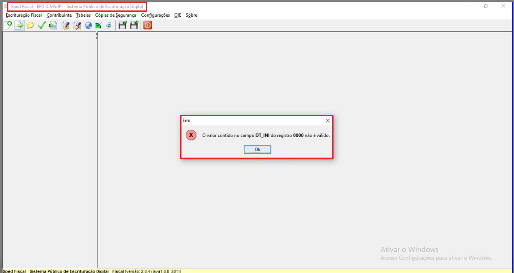Click the green checkmark validate icon
514x273 pixels.
pos(41,26)
